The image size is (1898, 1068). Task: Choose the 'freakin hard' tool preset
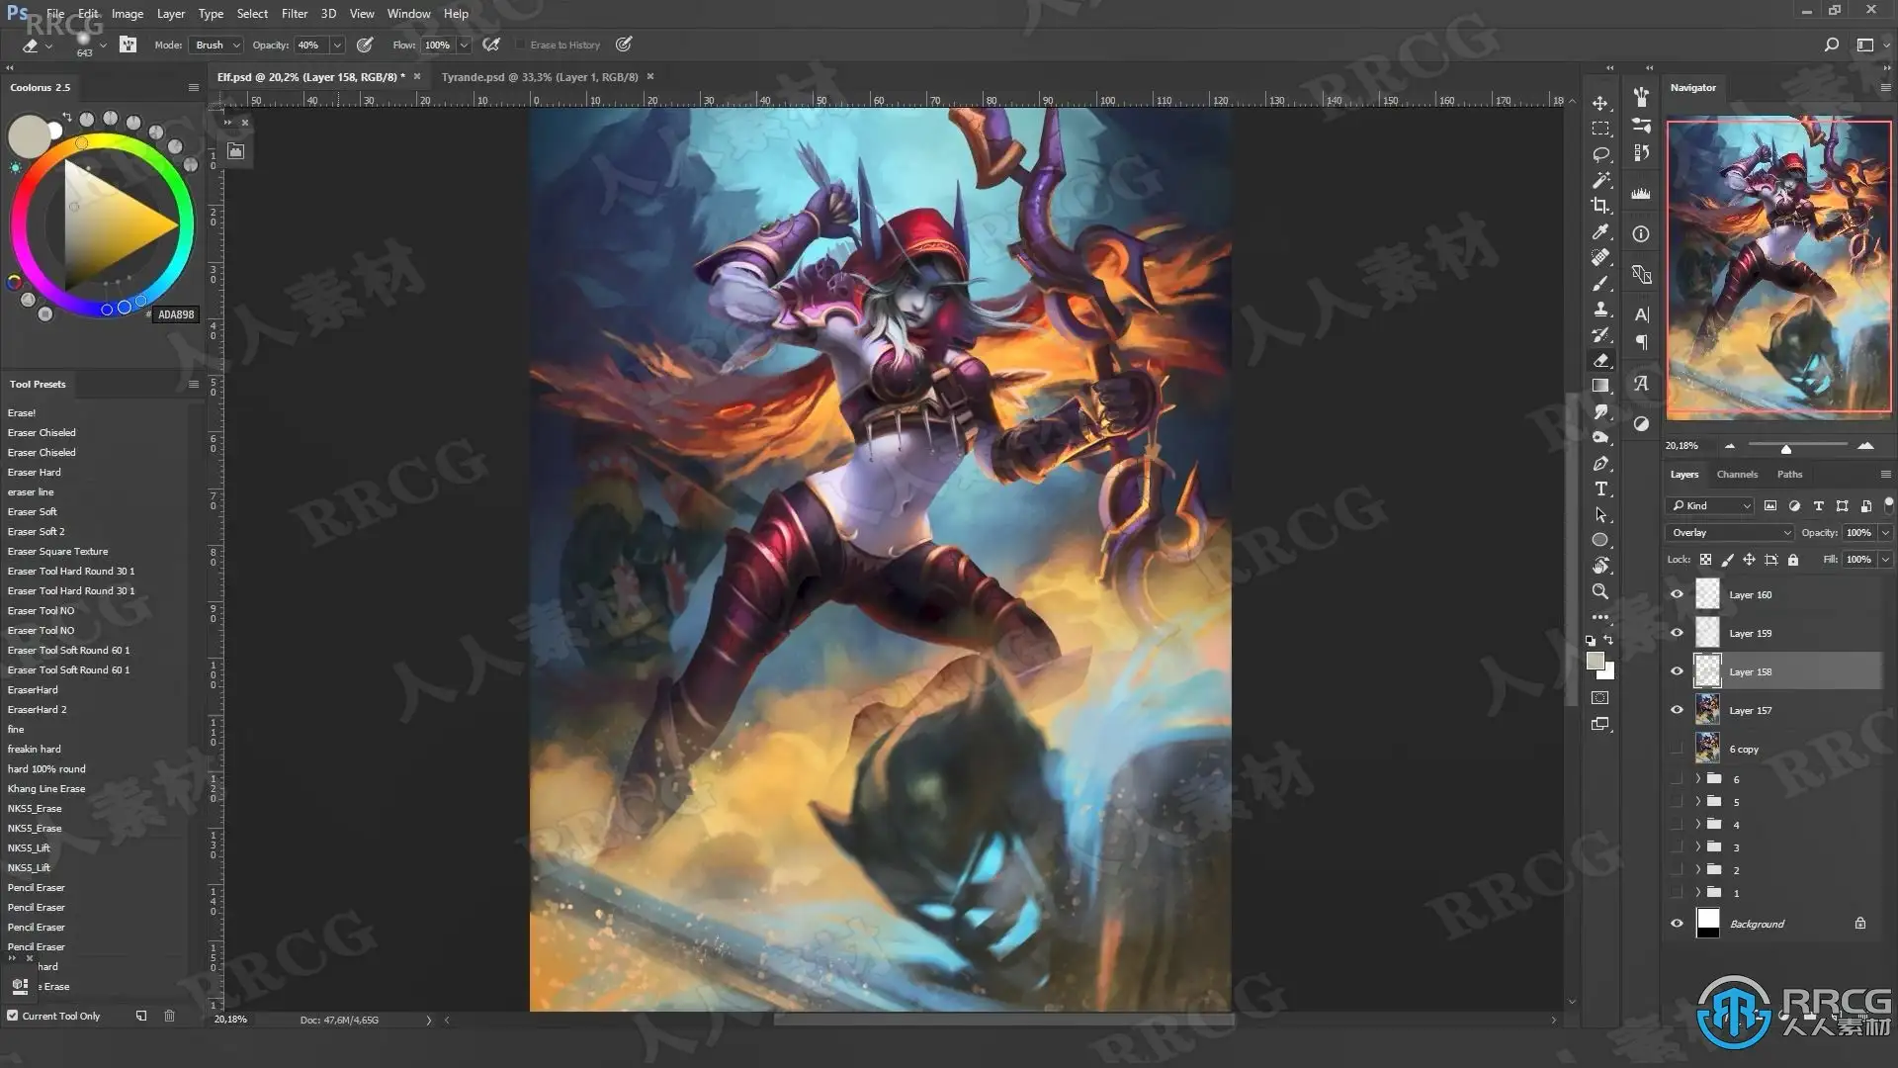[x=34, y=749]
